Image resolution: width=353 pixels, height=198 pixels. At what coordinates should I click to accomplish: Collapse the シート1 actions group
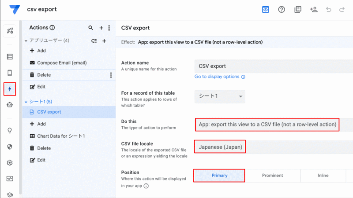26,102
